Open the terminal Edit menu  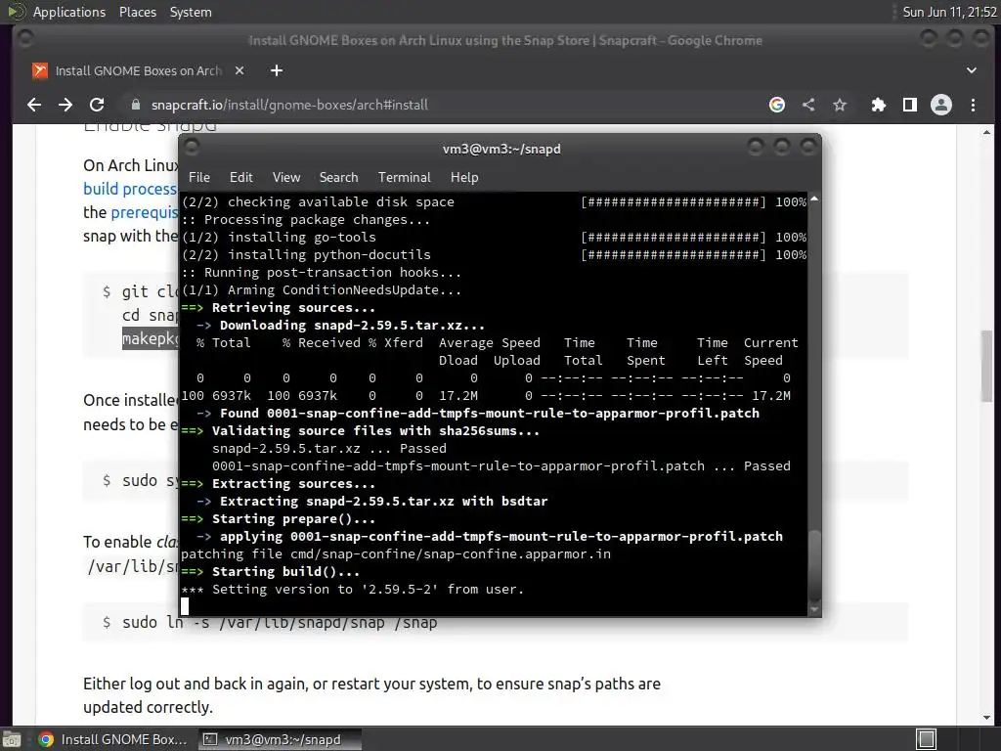[241, 178]
